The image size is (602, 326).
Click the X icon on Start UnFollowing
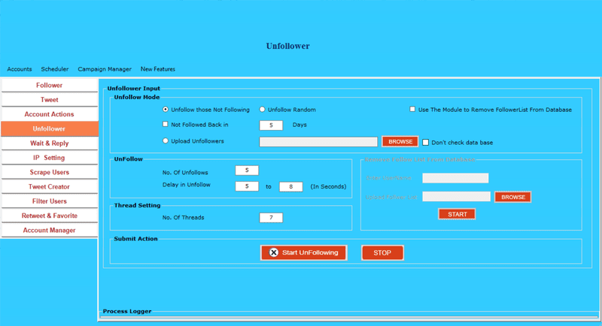(x=274, y=253)
